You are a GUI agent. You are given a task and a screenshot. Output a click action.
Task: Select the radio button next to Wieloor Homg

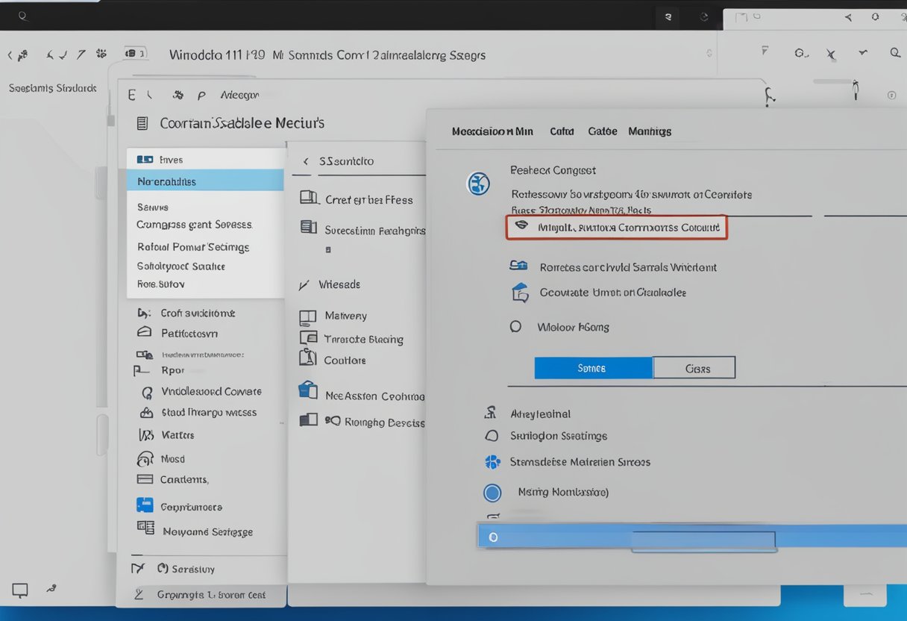[x=515, y=327]
